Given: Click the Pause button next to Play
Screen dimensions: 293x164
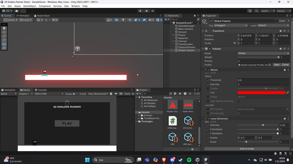Looking at the screenshot, I should point(146,11).
